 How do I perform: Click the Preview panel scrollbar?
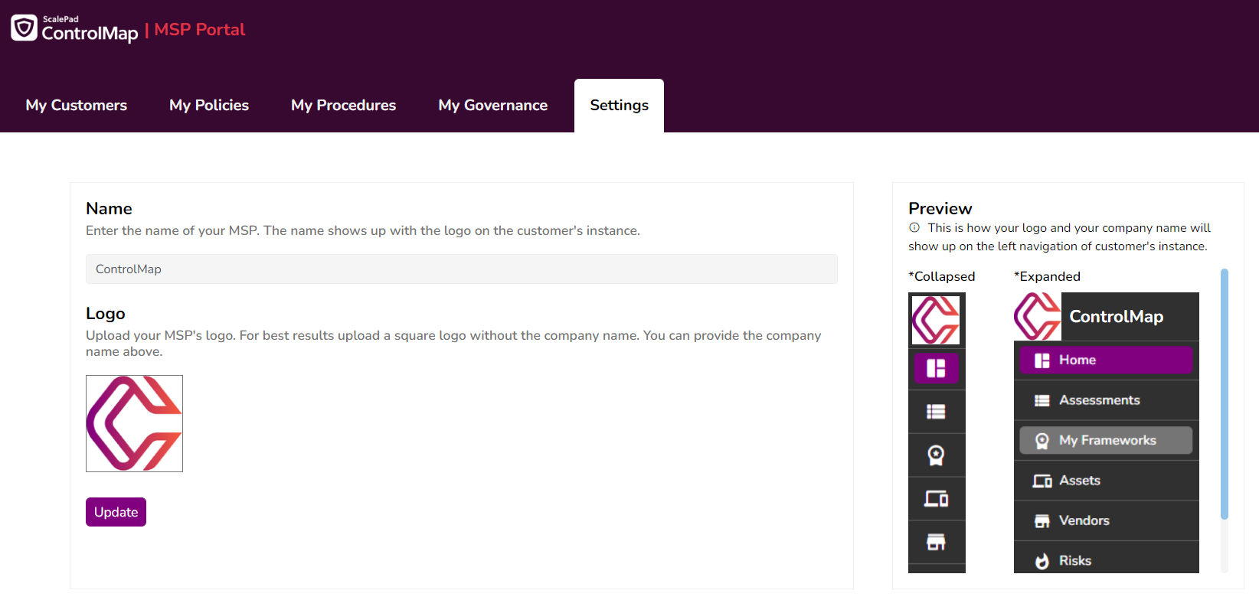pos(1224,394)
